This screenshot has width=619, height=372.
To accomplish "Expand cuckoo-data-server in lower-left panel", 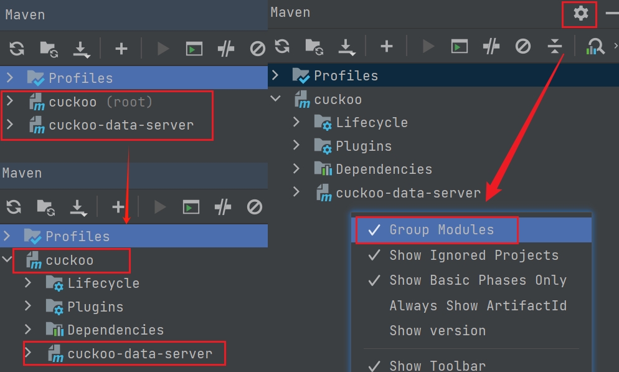I will [27, 352].
